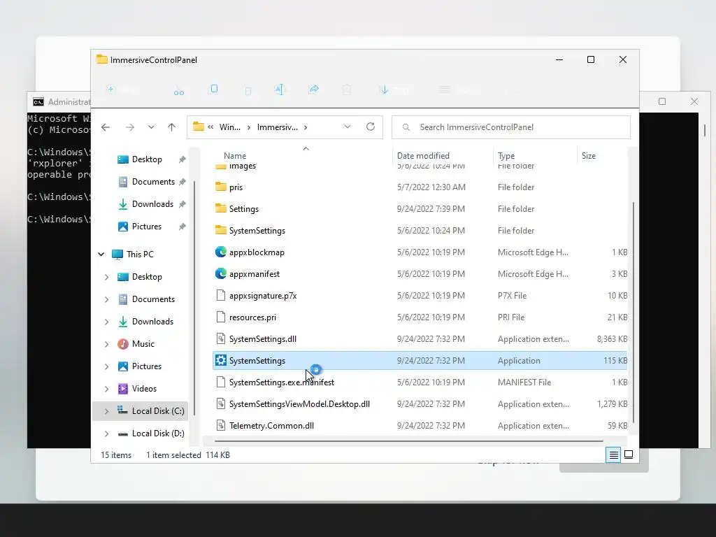
Task: Click the Rename icon in toolbar
Action: 280,89
